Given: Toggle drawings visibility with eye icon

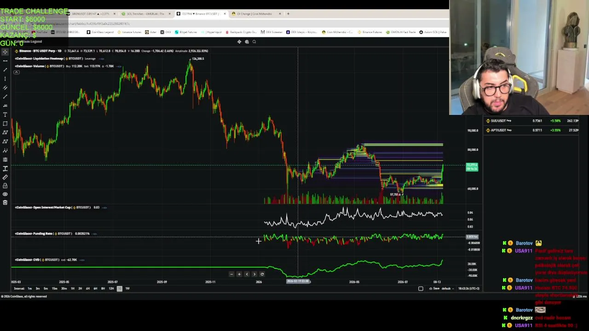Looking at the screenshot, I should tap(5, 194).
